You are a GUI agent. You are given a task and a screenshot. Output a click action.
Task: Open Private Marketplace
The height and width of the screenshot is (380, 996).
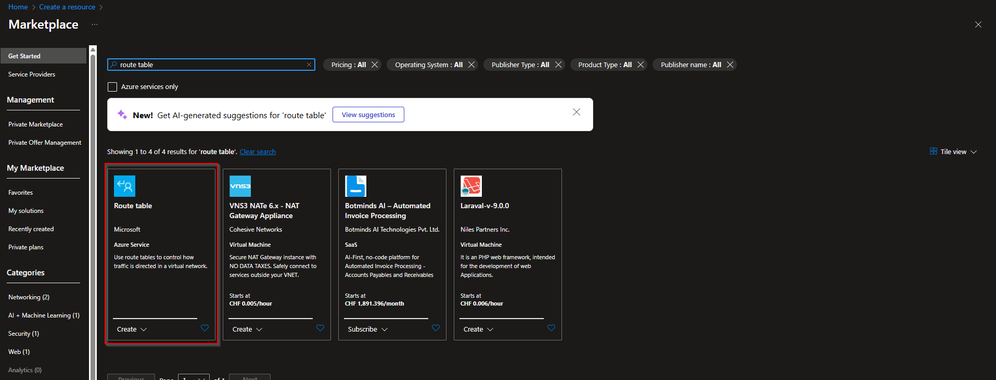pos(35,124)
